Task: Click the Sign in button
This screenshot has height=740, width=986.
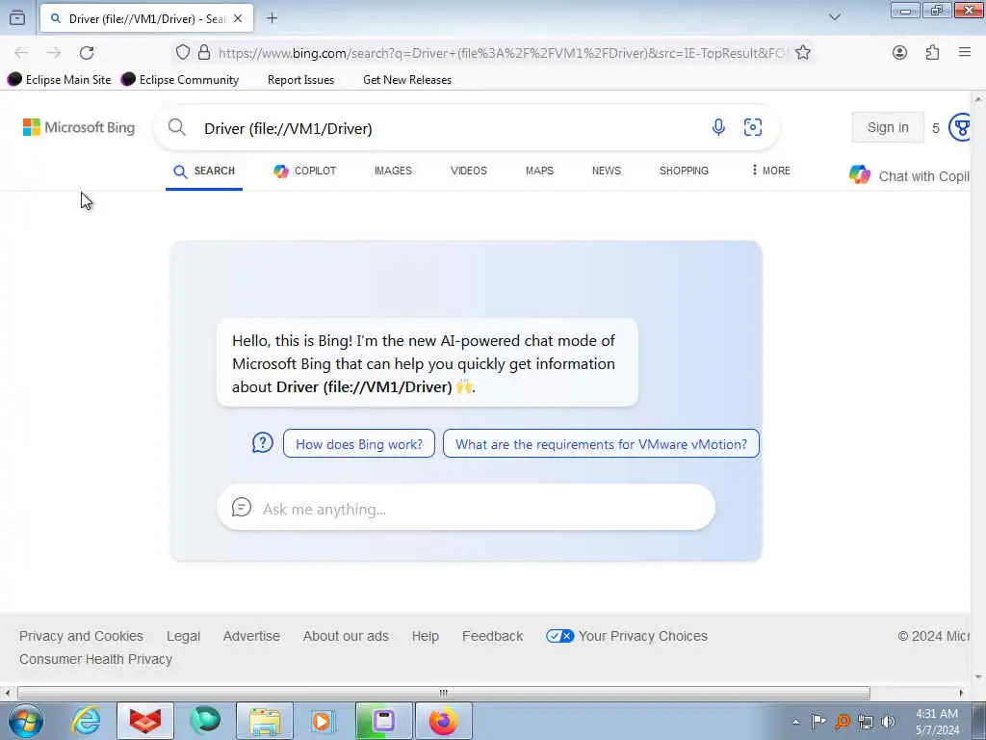Action: click(x=887, y=127)
